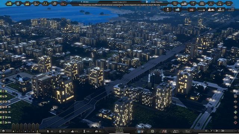Open the triangle shapes icon in bottom bar
Viewport: 239px width, 134px height.
pyautogui.click(x=176, y=131)
